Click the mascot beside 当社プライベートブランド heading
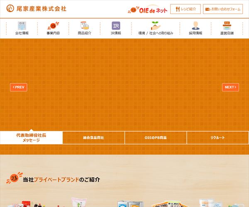 15,178
